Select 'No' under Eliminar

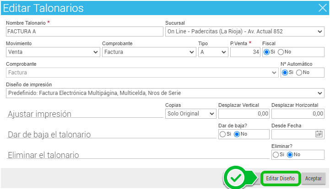(x=289, y=155)
